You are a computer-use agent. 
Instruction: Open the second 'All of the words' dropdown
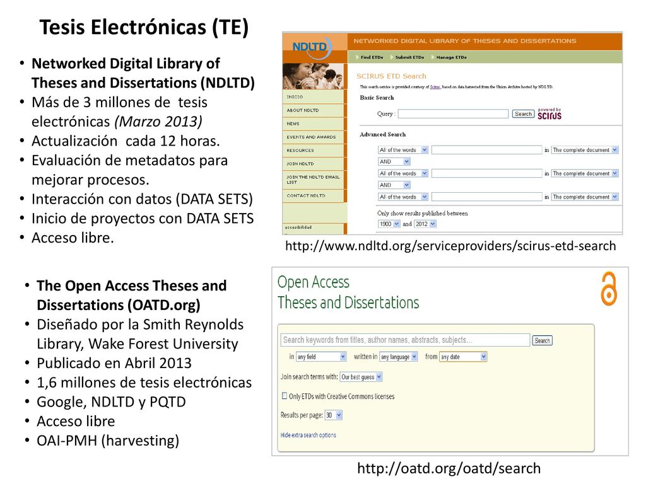(x=403, y=173)
